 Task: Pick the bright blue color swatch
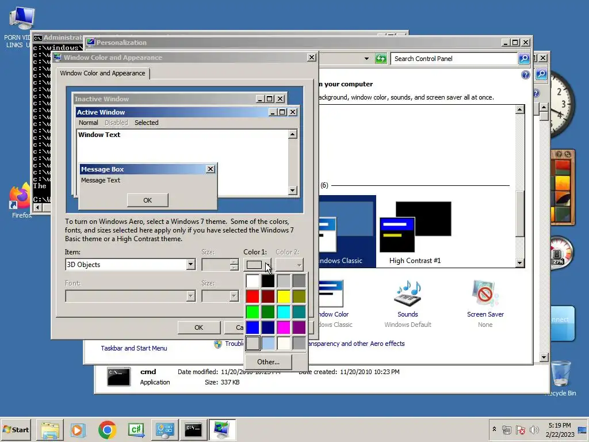click(253, 327)
